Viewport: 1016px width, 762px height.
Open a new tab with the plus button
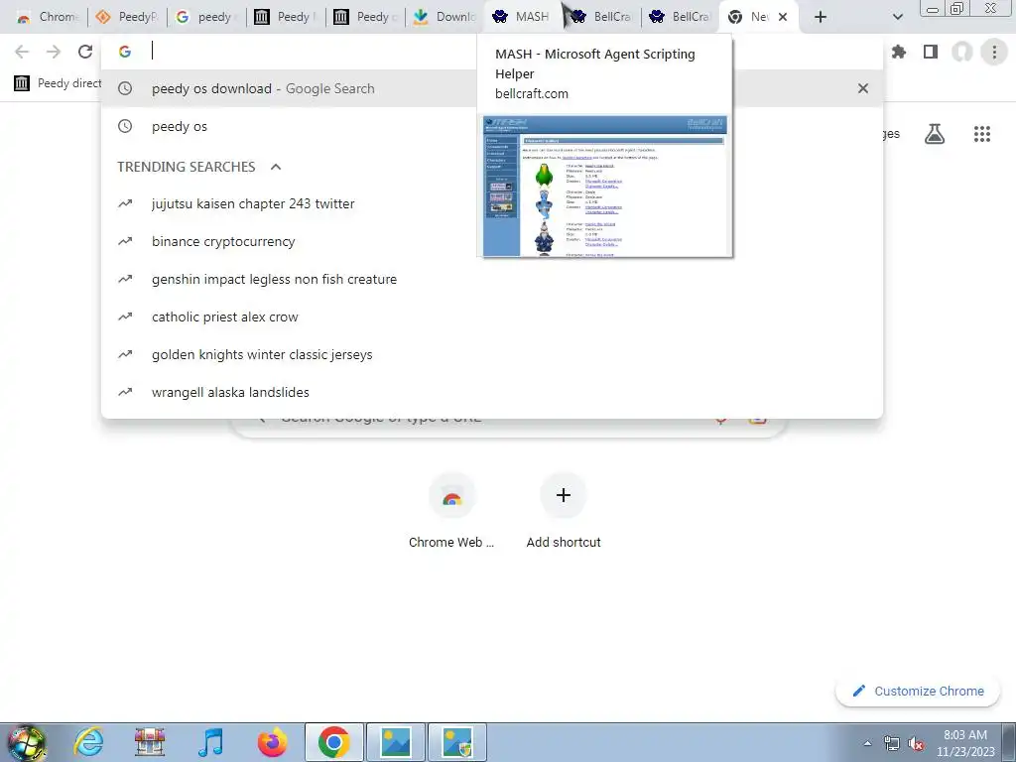(x=821, y=17)
